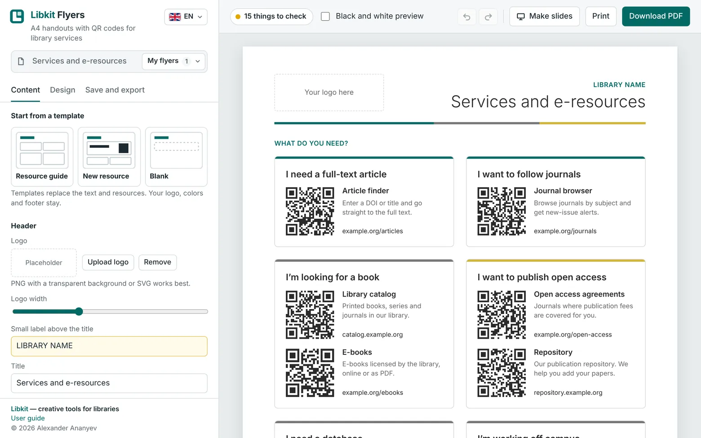Click the catalog.example.org URL text
The height and width of the screenshot is (438, 701).
[x=373, y=335]
